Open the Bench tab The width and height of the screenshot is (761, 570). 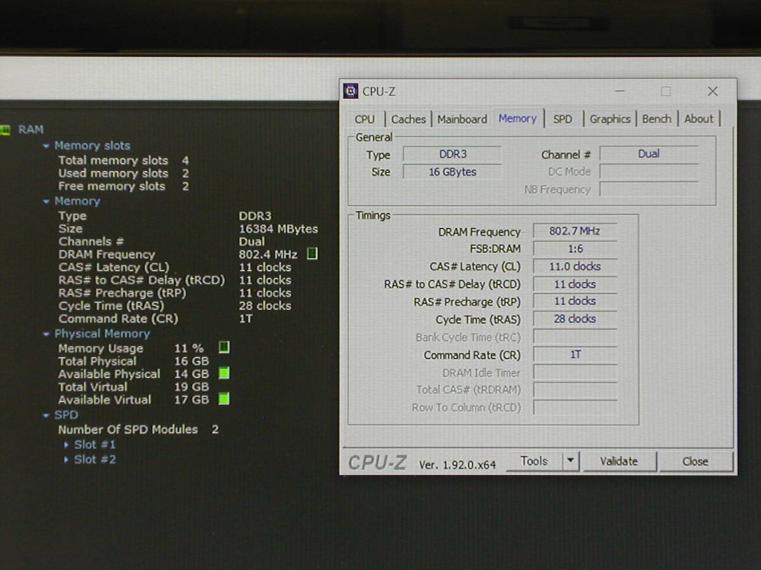(656, 119)
